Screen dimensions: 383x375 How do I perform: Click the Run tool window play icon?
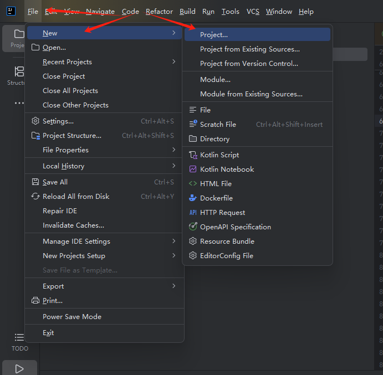point(19,369)
